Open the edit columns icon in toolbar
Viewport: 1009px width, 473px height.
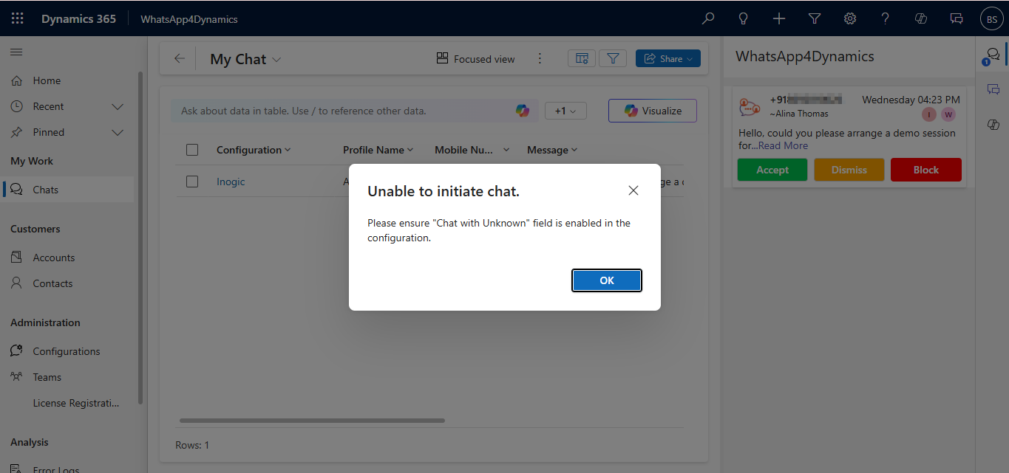582,59
